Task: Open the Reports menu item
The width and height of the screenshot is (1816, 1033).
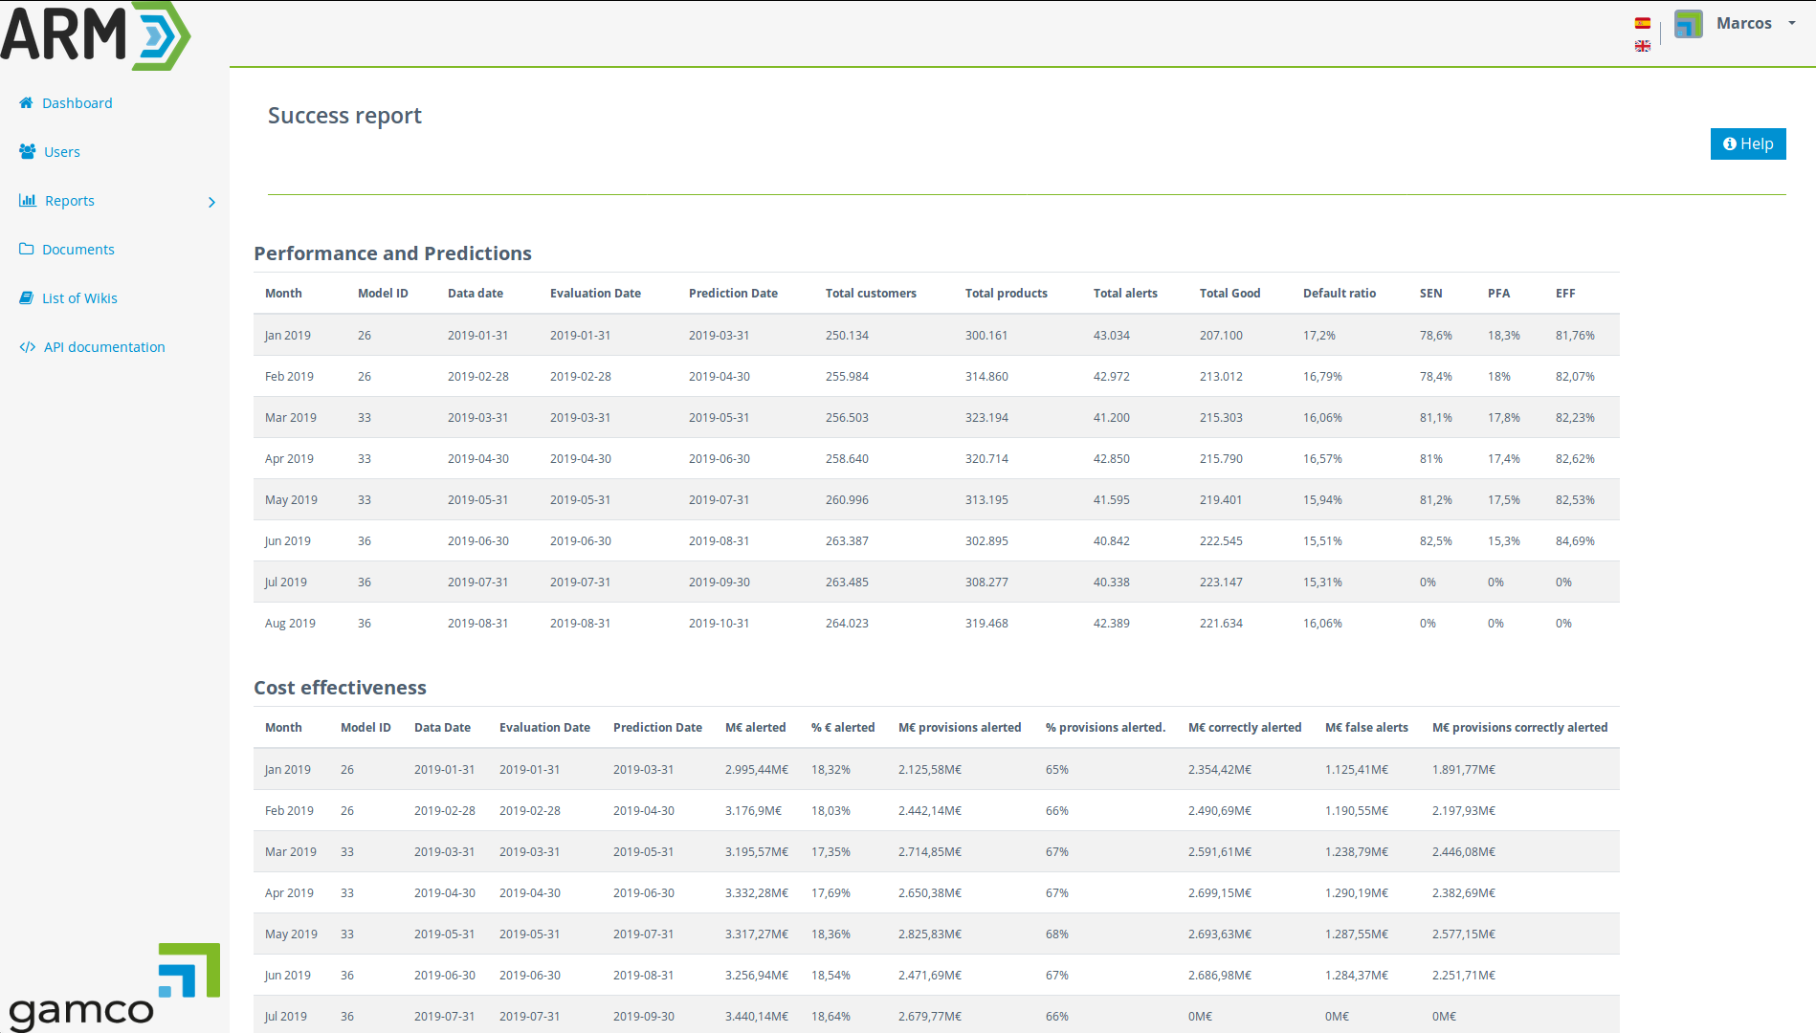Action: (x=70, y=201)
